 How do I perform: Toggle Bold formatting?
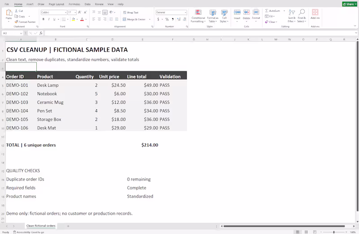(x=43, y=19)
